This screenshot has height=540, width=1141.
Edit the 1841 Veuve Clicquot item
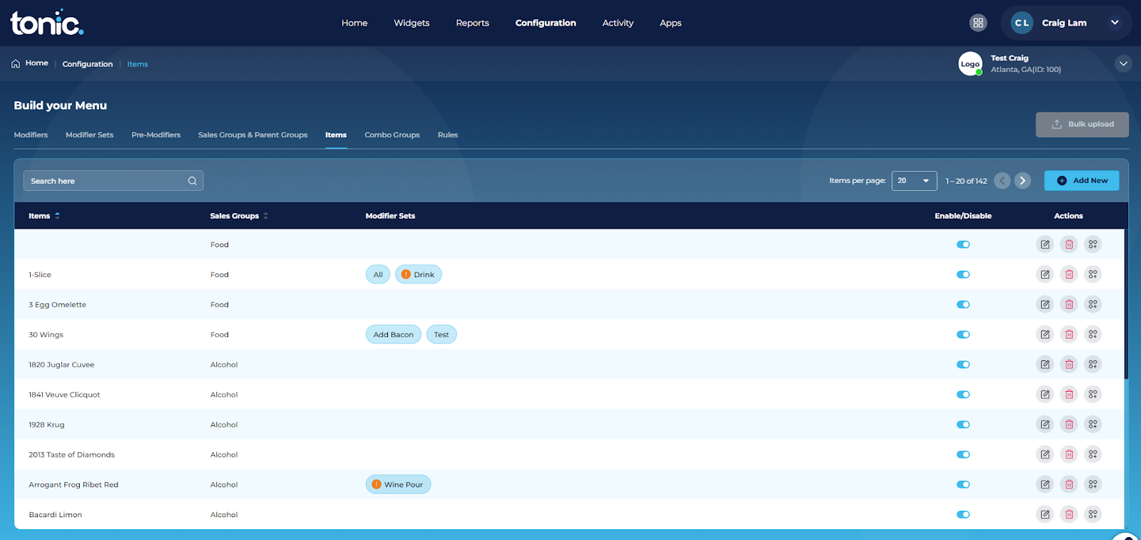click(1045, 394)
